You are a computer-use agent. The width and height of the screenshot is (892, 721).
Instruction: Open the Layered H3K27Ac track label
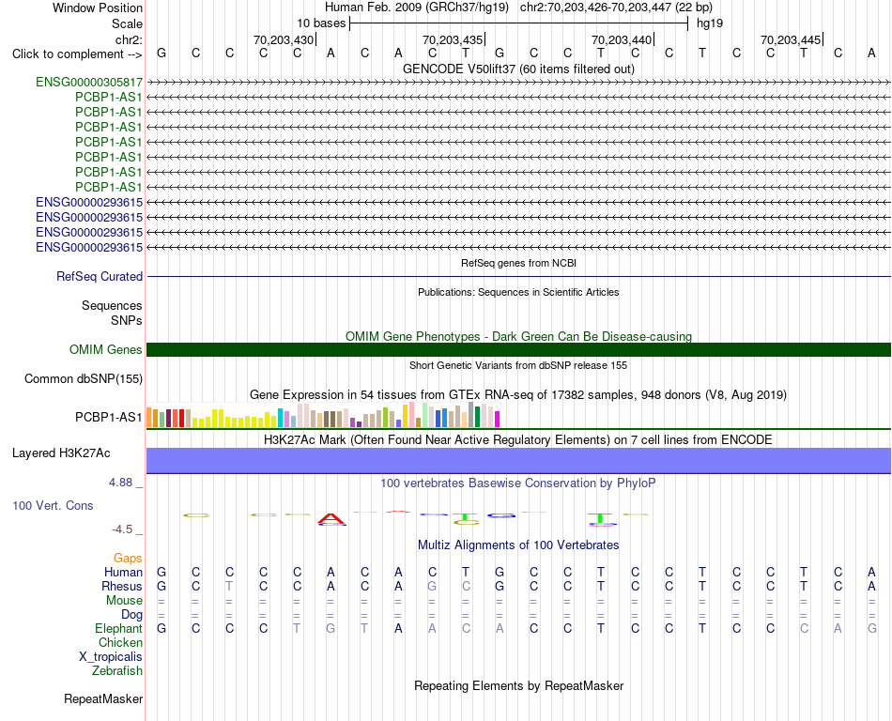pos(61,453)
